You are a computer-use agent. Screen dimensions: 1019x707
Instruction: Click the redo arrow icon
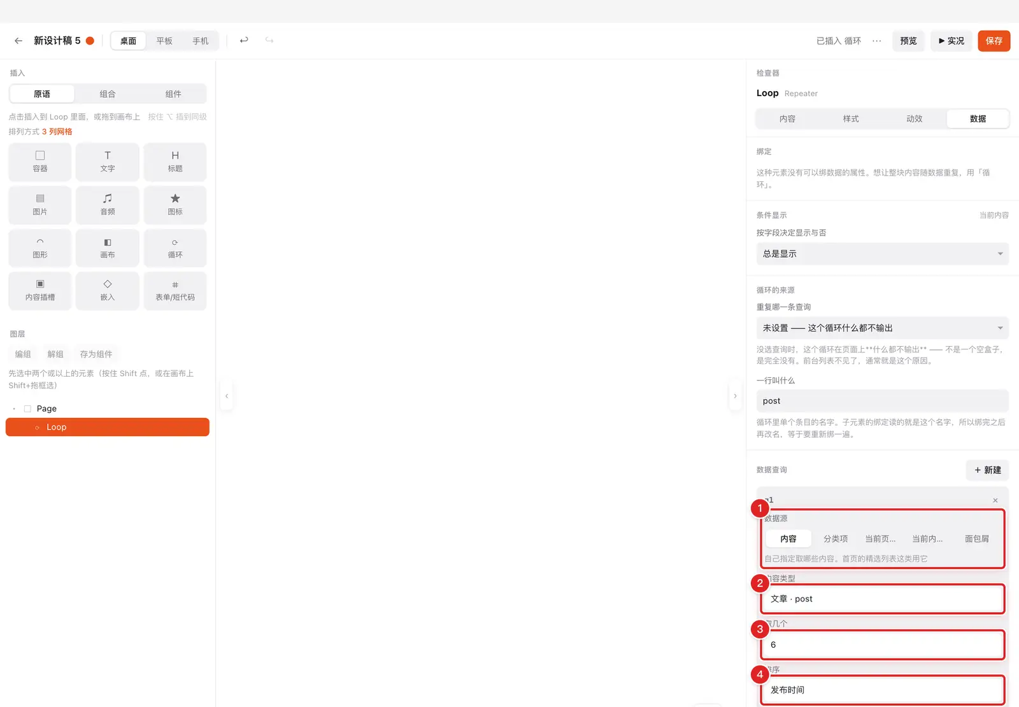269,40
